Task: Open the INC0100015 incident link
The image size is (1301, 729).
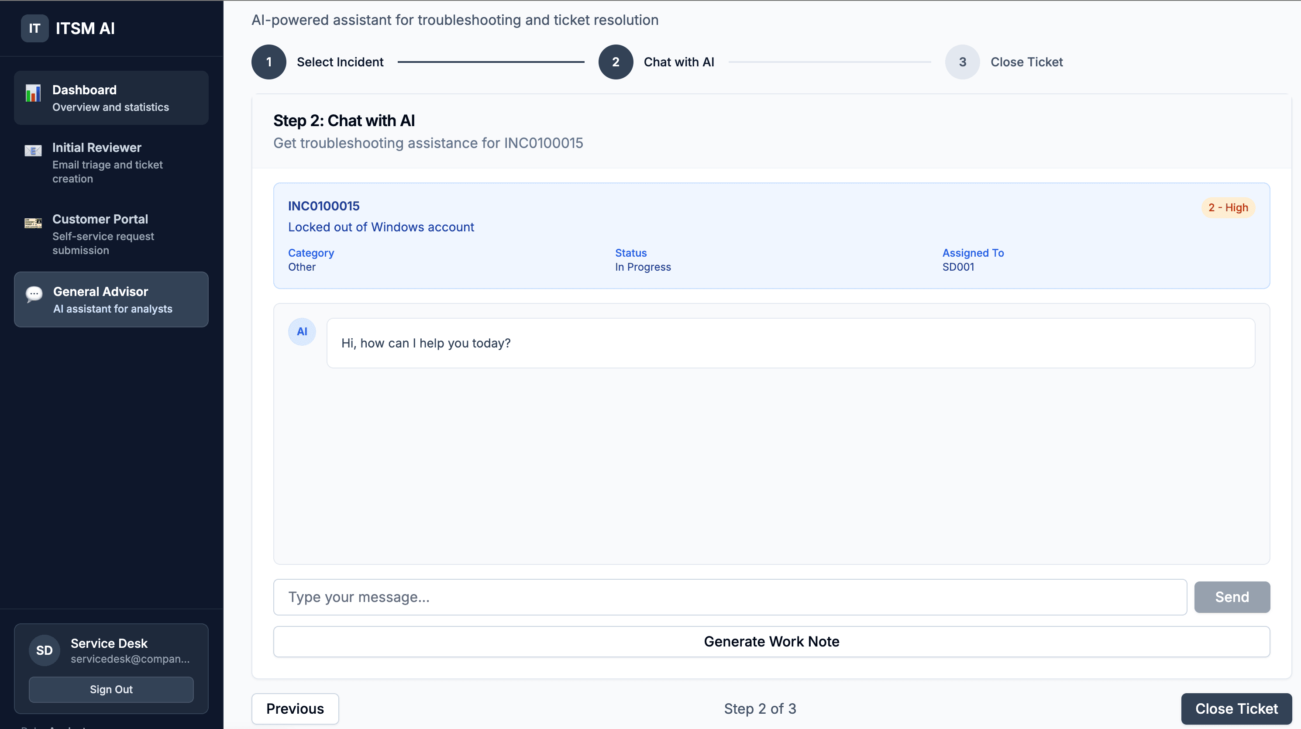Action: point(323,206)
